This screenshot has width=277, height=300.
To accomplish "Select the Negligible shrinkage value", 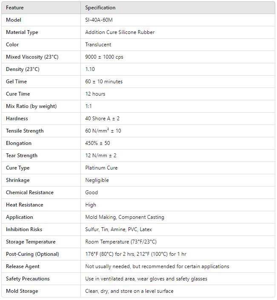I will [x=97, y=180].
